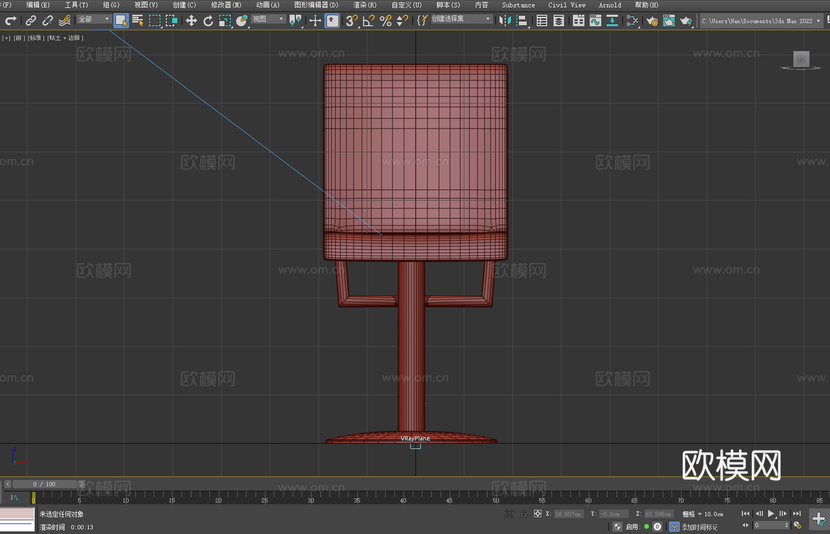Click the viewport [+] general label menu
Viewport: 830px width, 534px height.
point(6,38)
